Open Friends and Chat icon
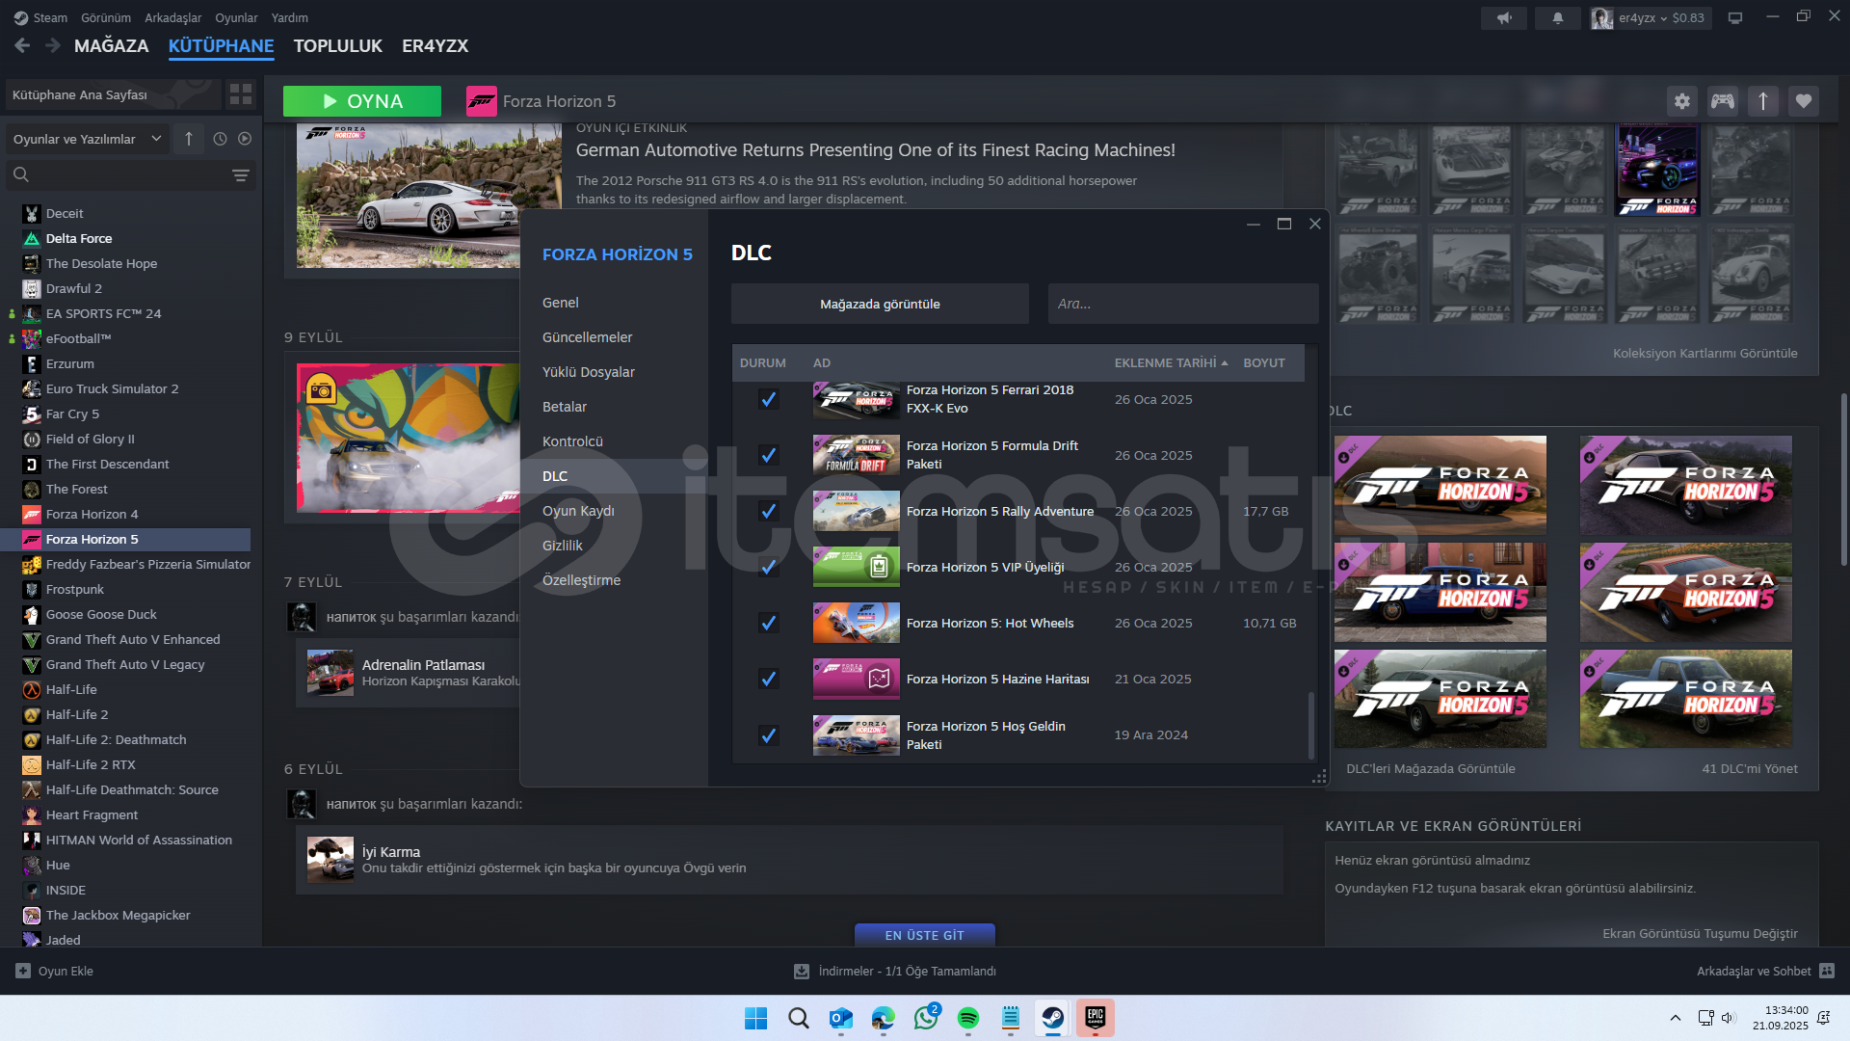This screenshot has height=1041, width=1850. point(1827,971)
